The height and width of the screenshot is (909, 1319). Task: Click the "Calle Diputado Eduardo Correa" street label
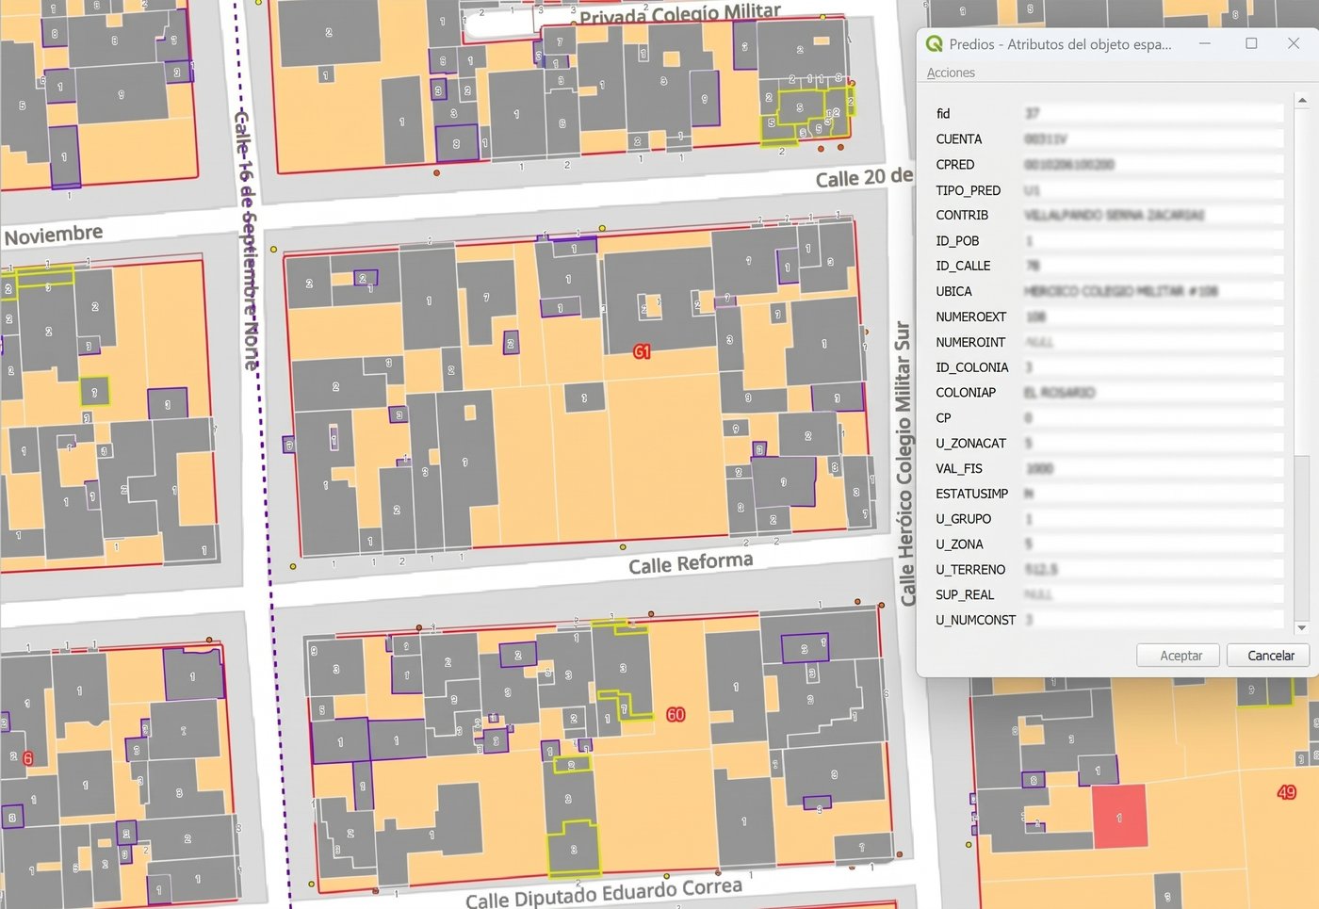coord(604,894)
